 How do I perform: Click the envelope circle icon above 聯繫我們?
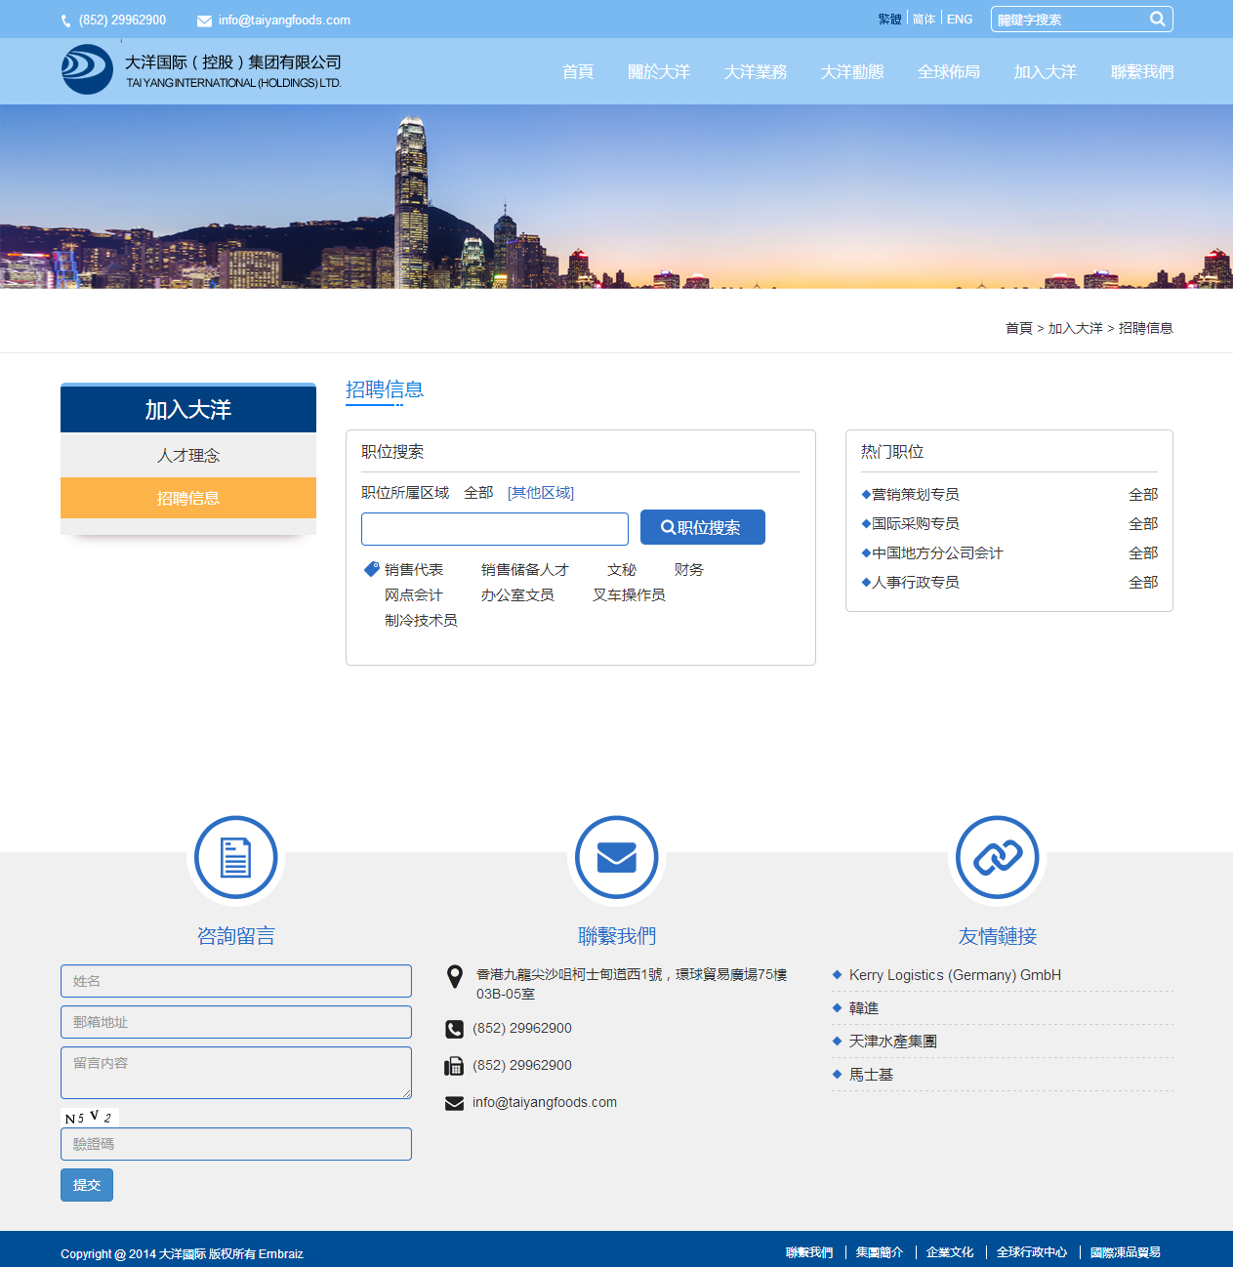pyautogui.click(x=616, y=858)
